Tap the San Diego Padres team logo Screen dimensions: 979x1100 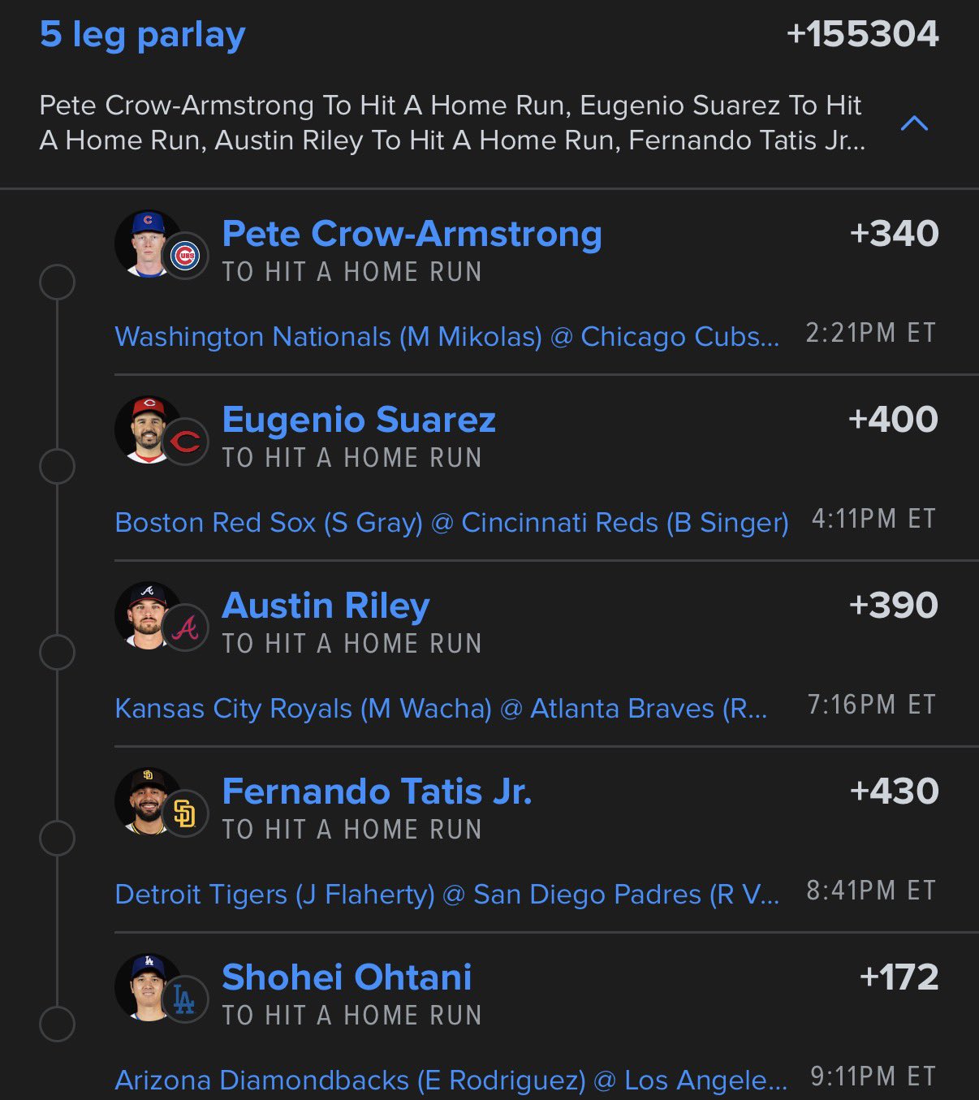(x=185, y=813)
